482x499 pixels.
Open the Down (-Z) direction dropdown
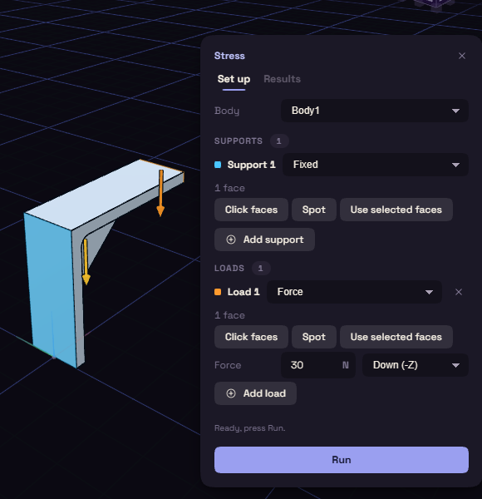pyautogui.click(x=416, y=365)
